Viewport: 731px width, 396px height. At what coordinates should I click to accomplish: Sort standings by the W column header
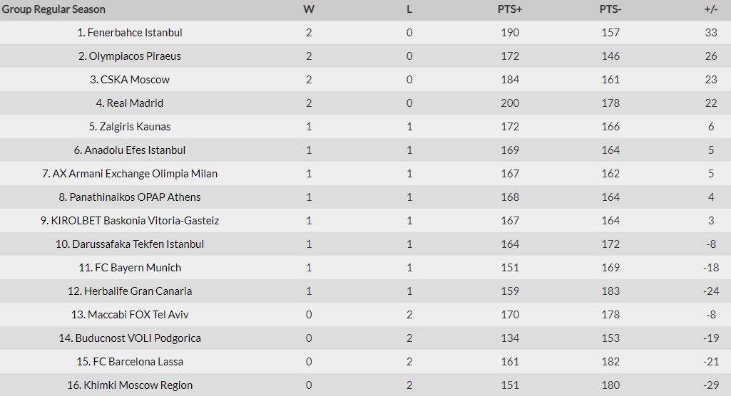(x=309, y=9)
